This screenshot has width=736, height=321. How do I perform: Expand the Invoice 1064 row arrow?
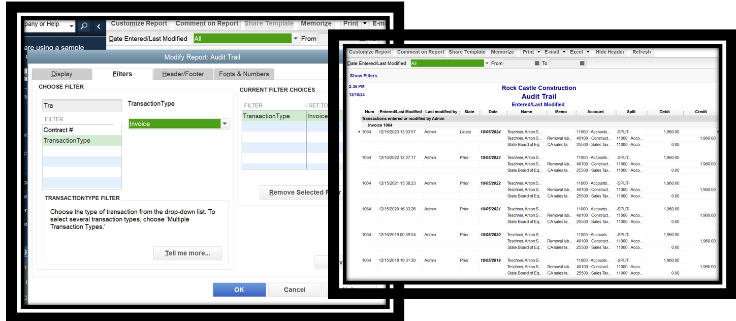(x=359, y=132)
